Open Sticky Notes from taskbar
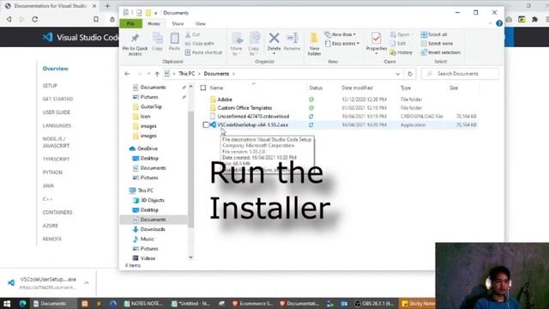This screenshot has height=309, width=549. [418, 303]
